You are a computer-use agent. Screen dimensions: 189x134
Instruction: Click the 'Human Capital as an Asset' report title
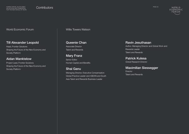[16, 8]
